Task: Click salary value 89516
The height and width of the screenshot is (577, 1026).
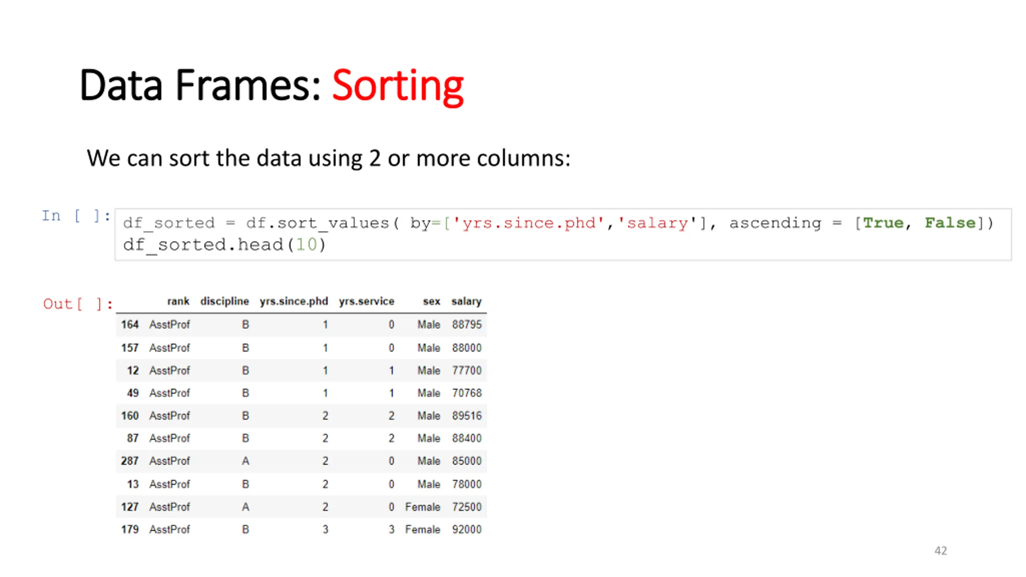Action: pyautogui.click(x=467, y=416)
